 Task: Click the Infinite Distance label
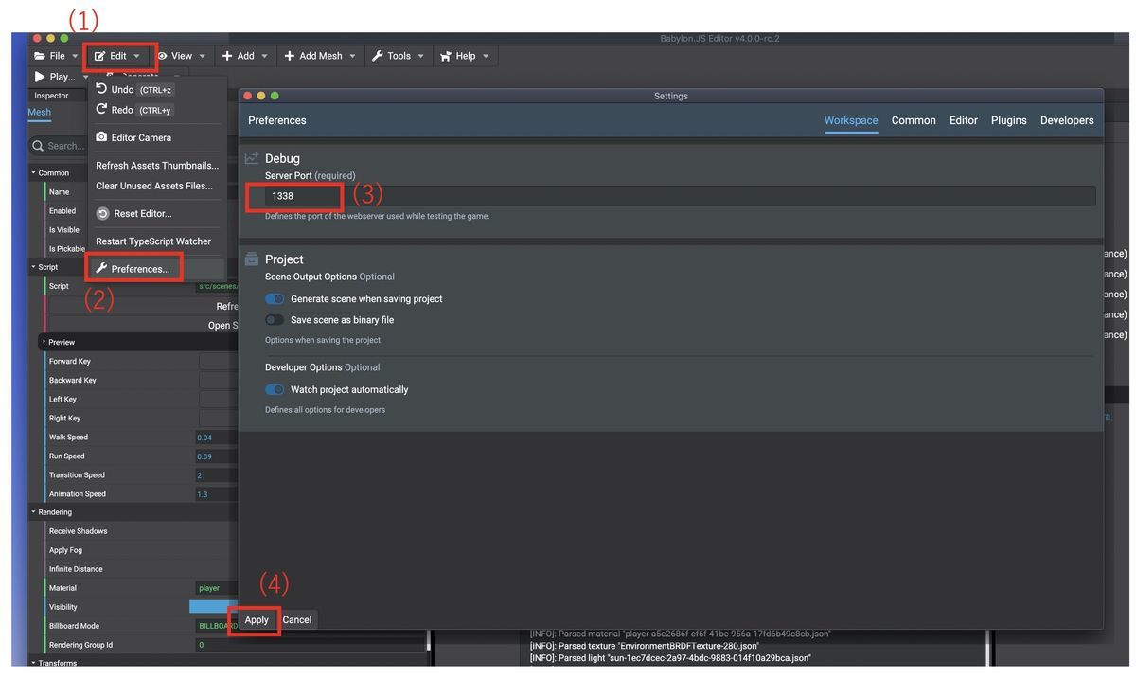76,569
